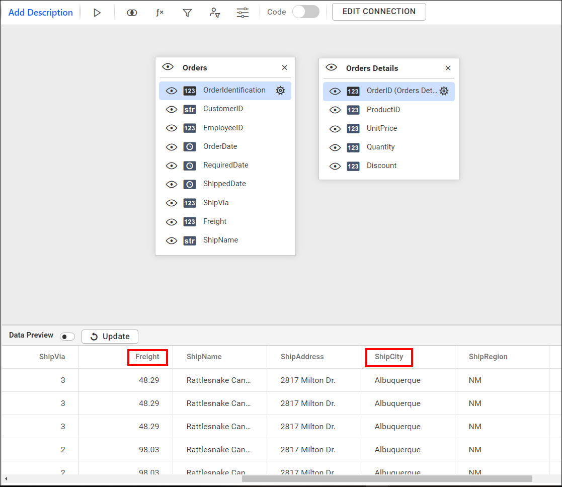
Task: Open the join tables icon
Action: (132, 13)
